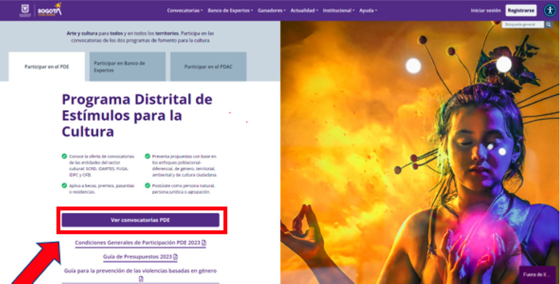Open the Actualidad dropdown menu
The width and height of the screenshot is (560, 284).
click(x=304, y=10)
